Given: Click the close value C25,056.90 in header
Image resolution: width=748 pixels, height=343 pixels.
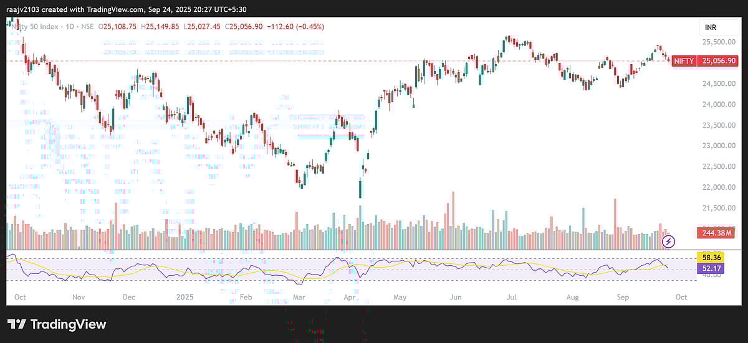Looking at the screenshot, I should click(x=245, y=27).
